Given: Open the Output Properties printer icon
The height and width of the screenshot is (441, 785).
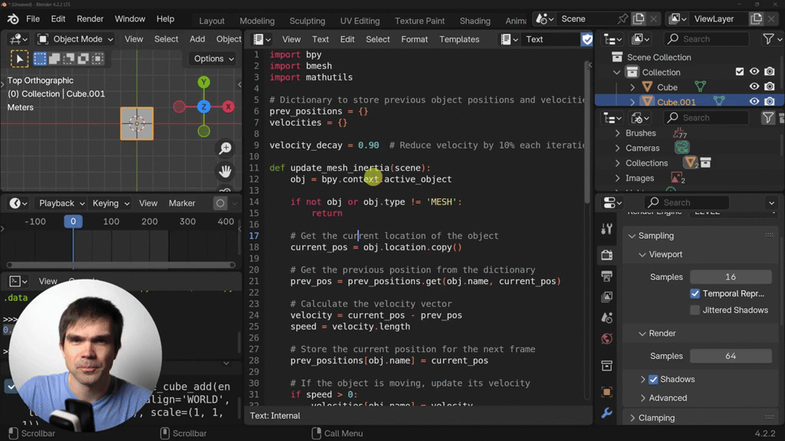Looking at the screenshot, I should (x=606, y=276).
